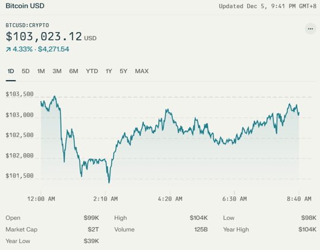
Task: Open the three-dot more options menu
Action: pos(310,29)
